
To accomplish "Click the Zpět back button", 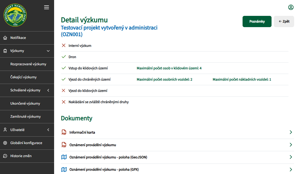I will click(x=284, y=21).
